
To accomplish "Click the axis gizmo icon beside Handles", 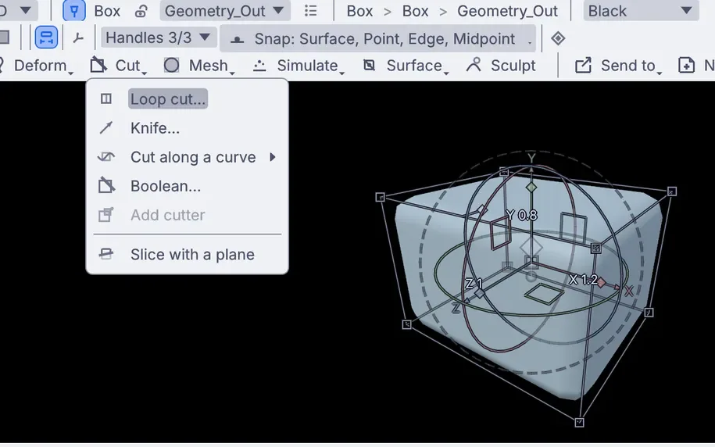I will point(78,38).
